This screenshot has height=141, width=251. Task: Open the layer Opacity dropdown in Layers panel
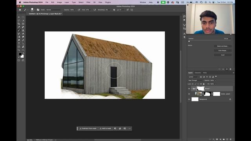click(215, 80)
